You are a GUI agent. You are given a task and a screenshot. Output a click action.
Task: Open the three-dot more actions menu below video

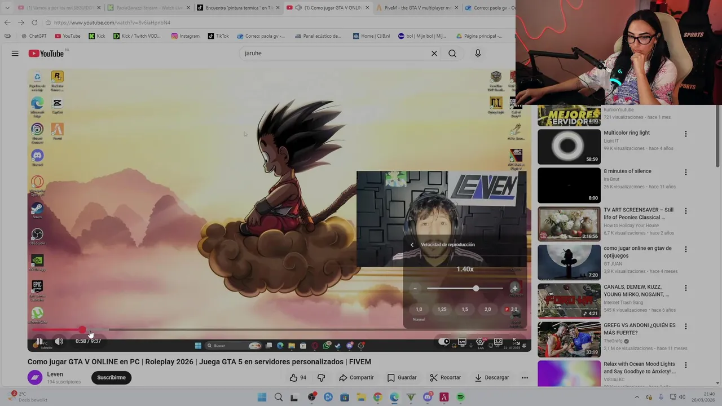pos(525,378)
